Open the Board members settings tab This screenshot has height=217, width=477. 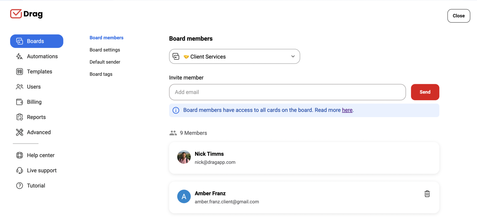tap(106, 38)
